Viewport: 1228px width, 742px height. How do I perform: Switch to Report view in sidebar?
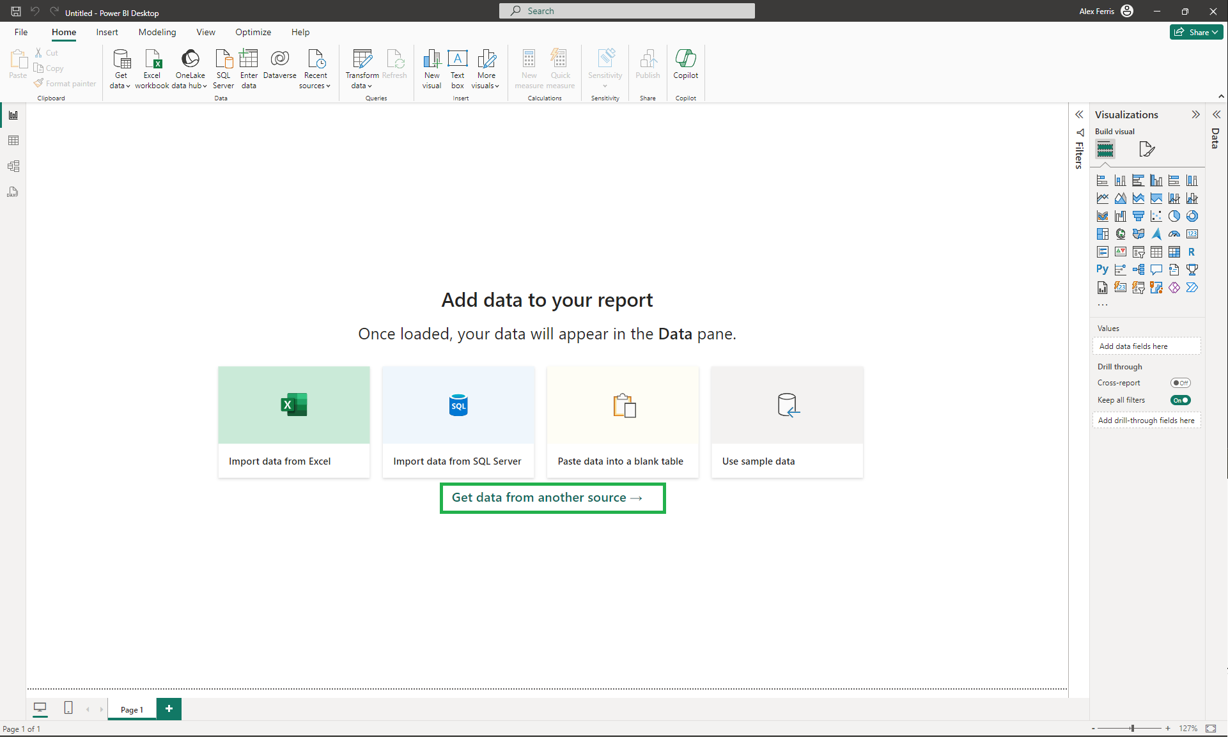(x=13, y=115)
